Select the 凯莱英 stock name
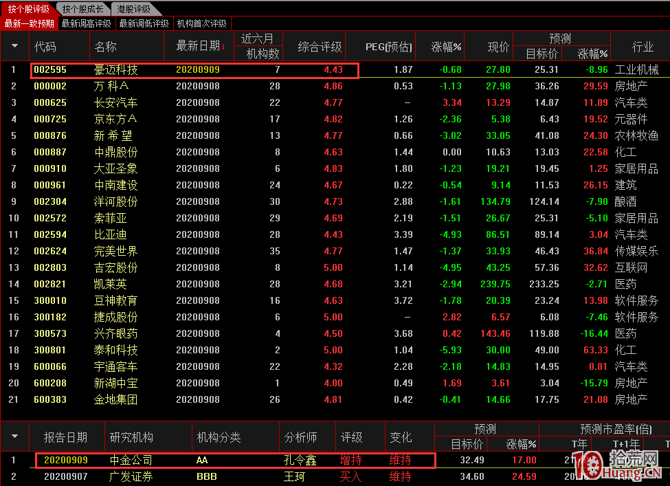The height and width of the screenshot is (486, 670). [x=110, y=284]
